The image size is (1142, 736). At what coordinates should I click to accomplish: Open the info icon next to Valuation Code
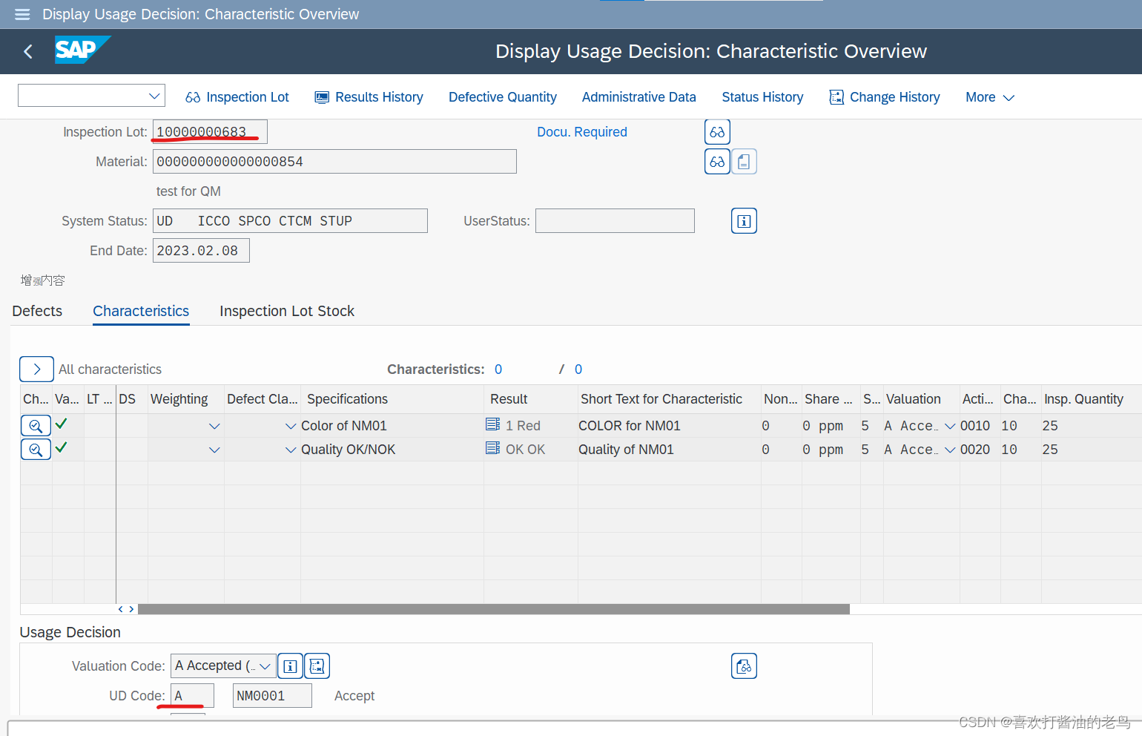coord(290,666)
